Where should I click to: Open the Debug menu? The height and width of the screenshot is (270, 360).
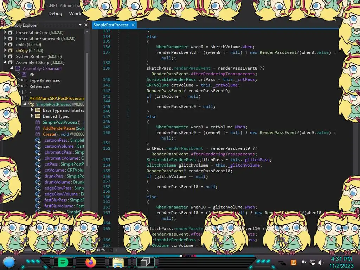click(55, 14)
